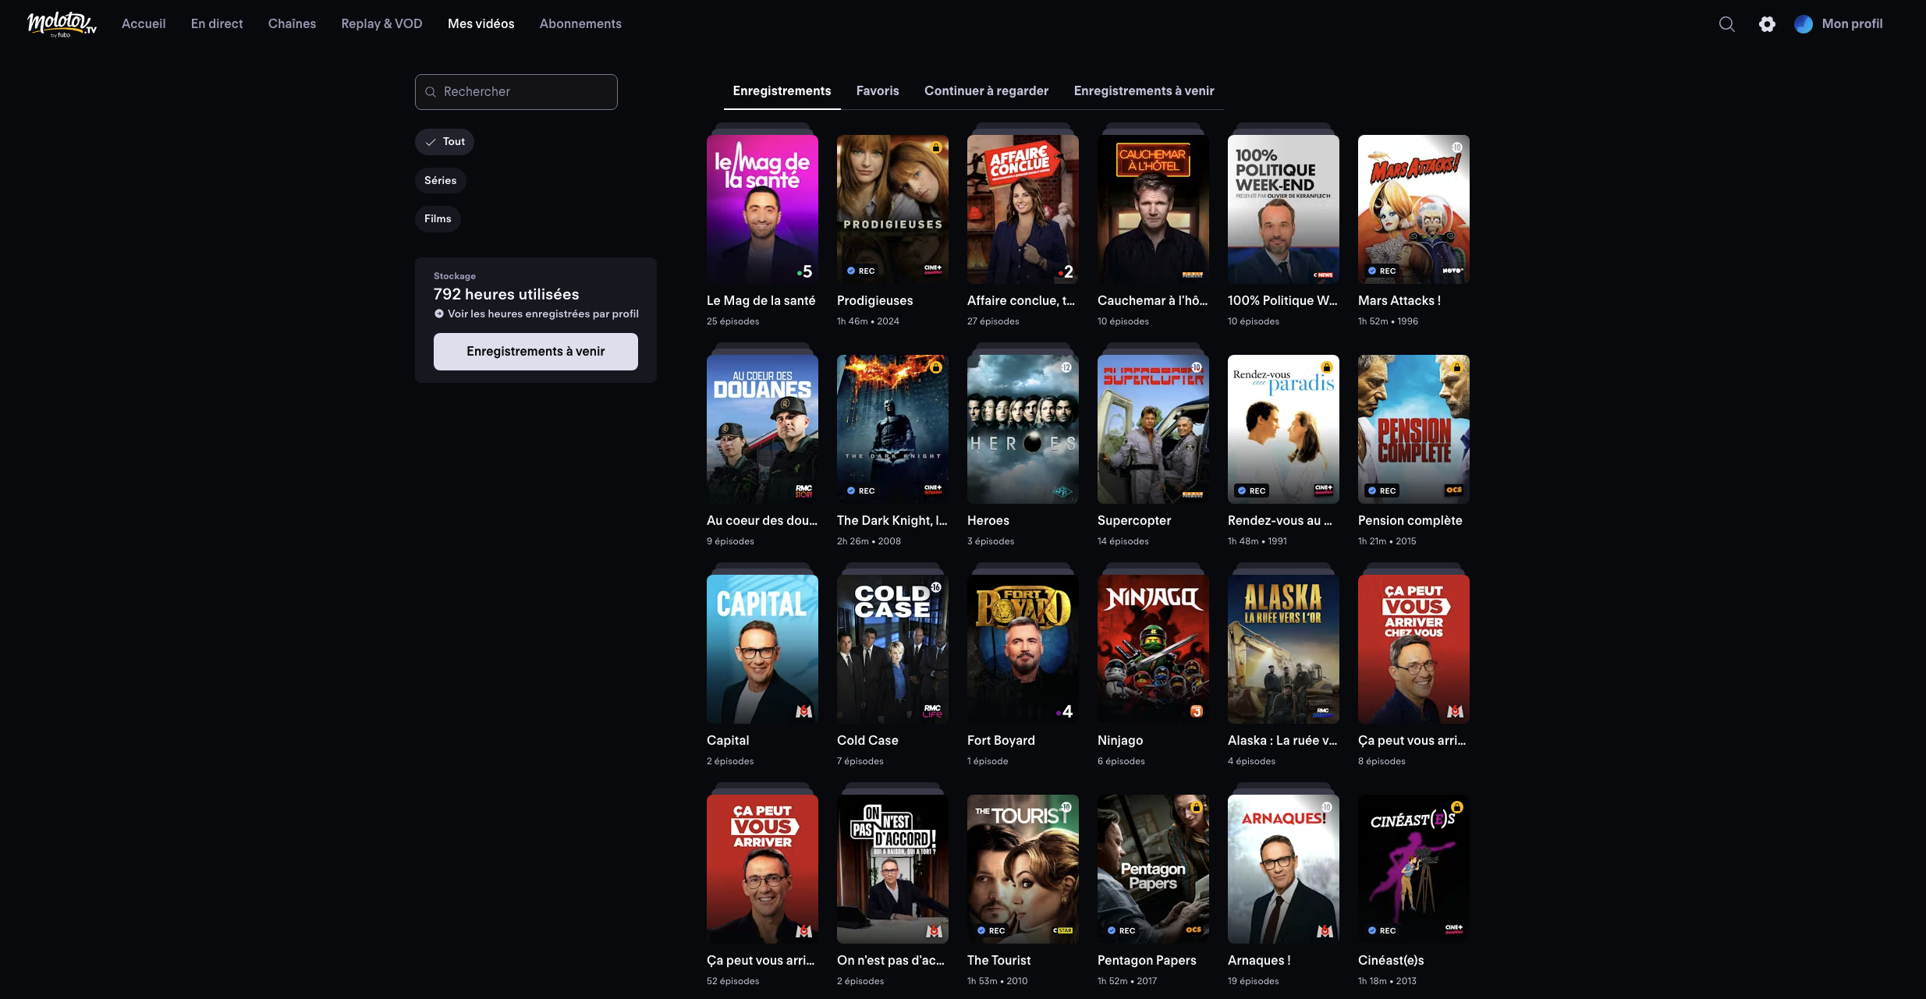Go to Accueil in the top navigation

(x=144, y=24)
